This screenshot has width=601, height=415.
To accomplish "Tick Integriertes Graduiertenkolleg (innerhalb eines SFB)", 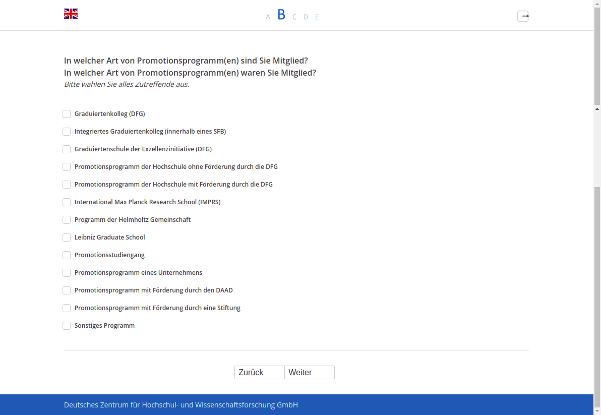I will (67, 132).
